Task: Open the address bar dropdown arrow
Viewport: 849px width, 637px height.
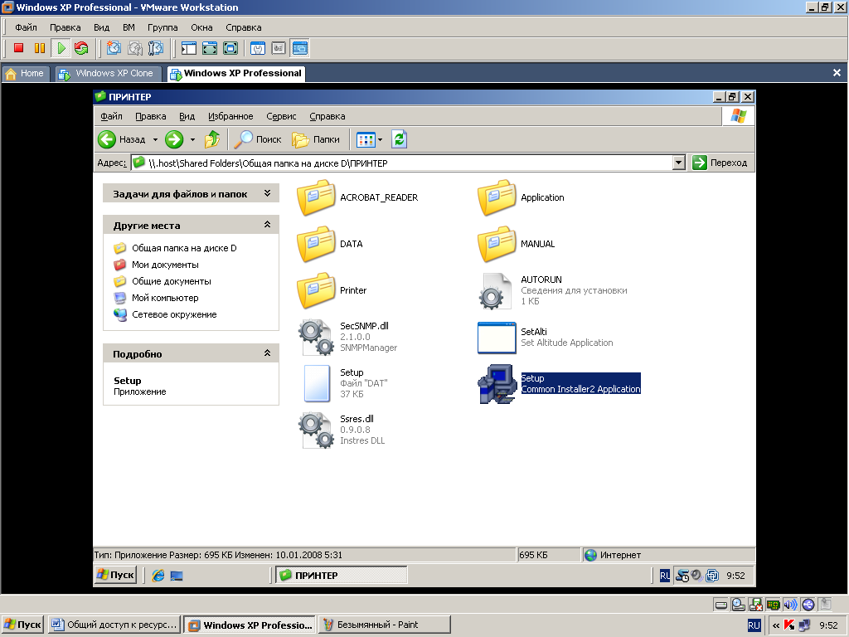Action: point(678,163)
